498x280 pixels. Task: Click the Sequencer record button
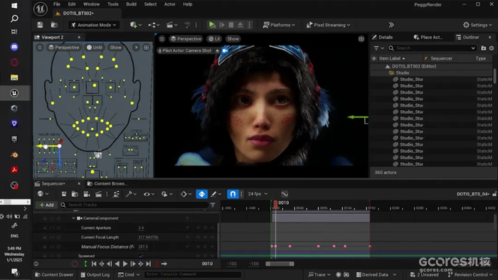[x=75, y=264]
